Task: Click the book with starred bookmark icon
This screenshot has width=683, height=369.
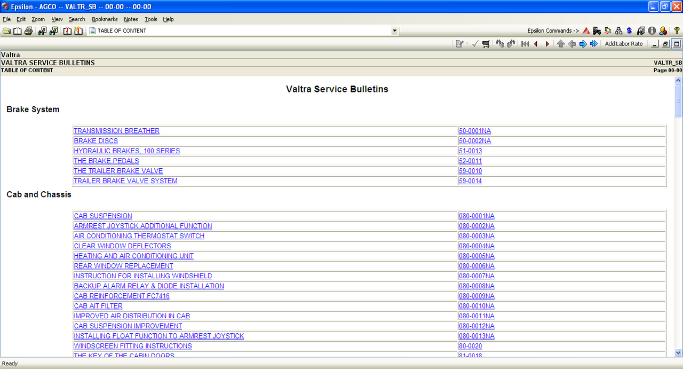Action: pos(78,31)
